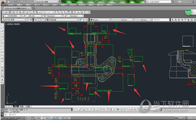Click Cut (scissors) icon in the Standard toolbar
Image resolution: width=196 pixels, height=120 pixels.
[x=27, y=12]
